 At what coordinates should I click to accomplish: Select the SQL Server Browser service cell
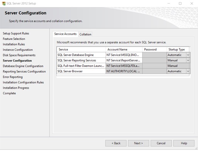tap(81, 71)
